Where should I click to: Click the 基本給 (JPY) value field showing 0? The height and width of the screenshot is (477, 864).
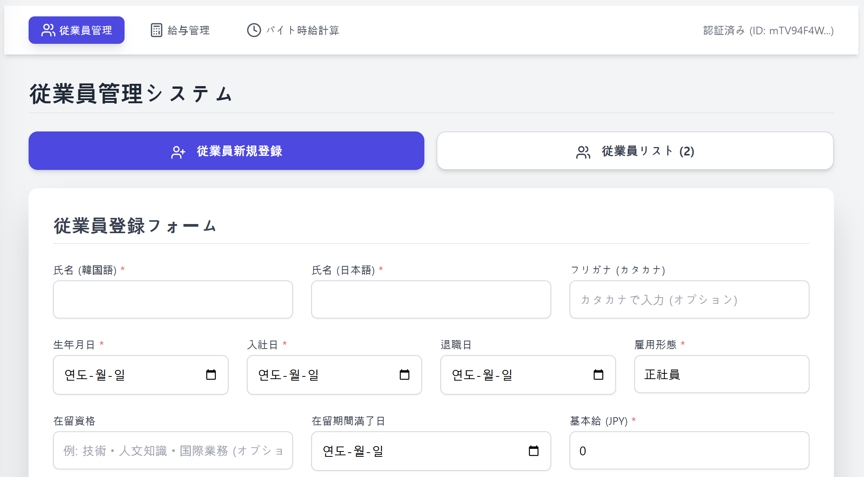(689, 451)
